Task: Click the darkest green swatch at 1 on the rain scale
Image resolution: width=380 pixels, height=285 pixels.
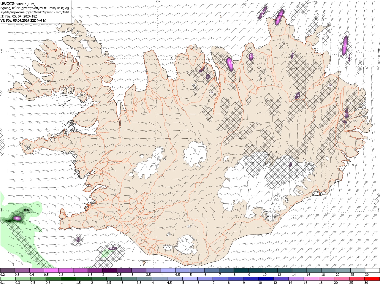Action: 69,279
